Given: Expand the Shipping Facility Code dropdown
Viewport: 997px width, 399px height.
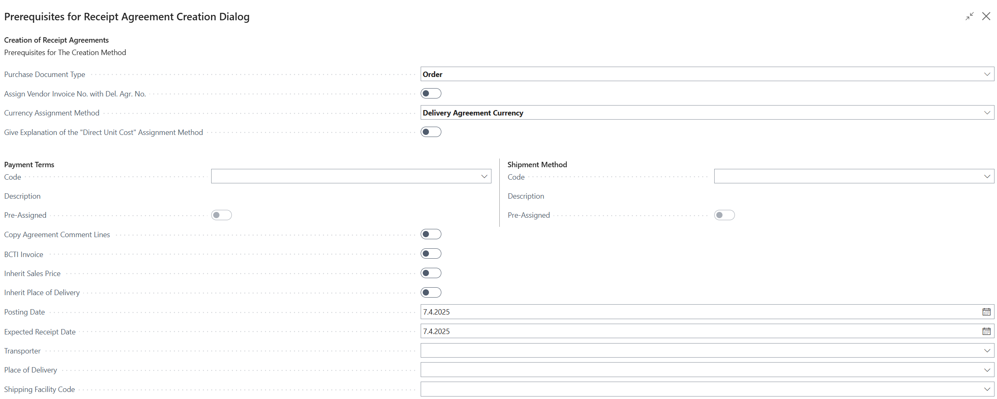Looking at the screenshot, I should [x=987, y=389].
